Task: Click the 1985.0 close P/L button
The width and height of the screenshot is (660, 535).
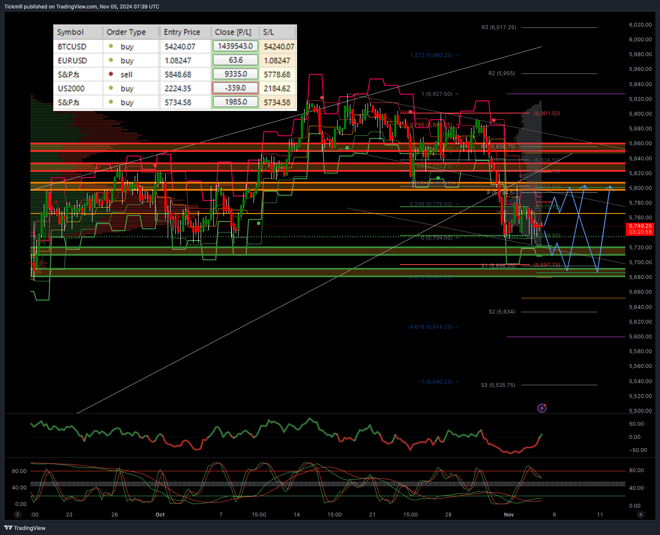Action: pyautogui.click(x=235, y=102)
